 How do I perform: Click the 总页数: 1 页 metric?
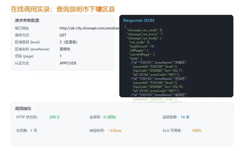(x=27, y=131)
